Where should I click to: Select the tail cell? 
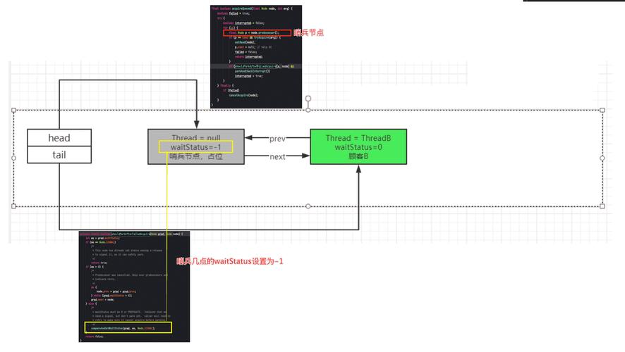pos(59,155)
